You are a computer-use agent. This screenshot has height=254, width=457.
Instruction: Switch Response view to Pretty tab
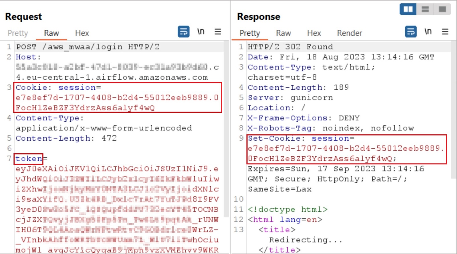[x=250, y=33]
